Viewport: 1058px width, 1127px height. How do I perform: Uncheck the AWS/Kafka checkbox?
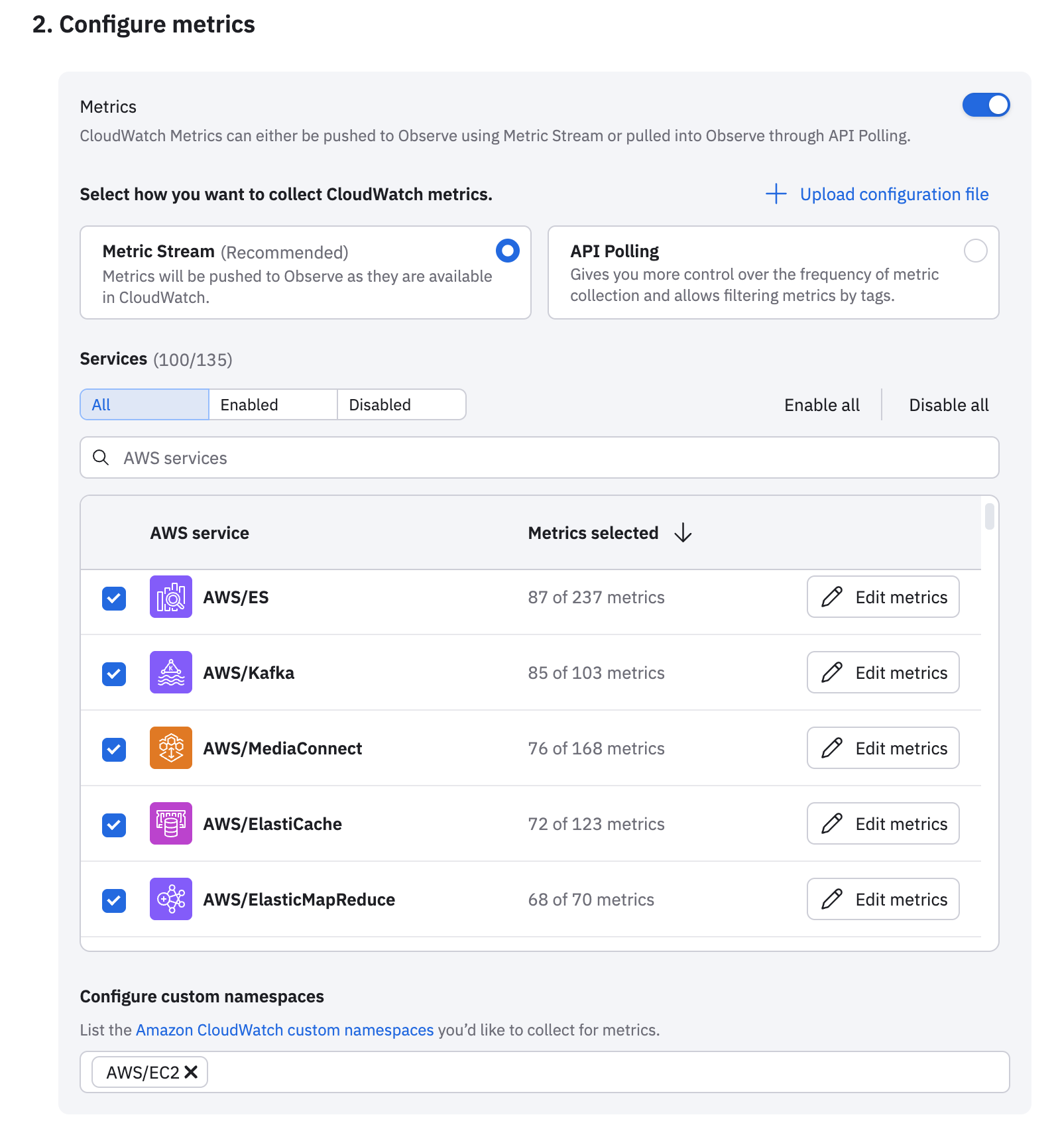[114, 674]
